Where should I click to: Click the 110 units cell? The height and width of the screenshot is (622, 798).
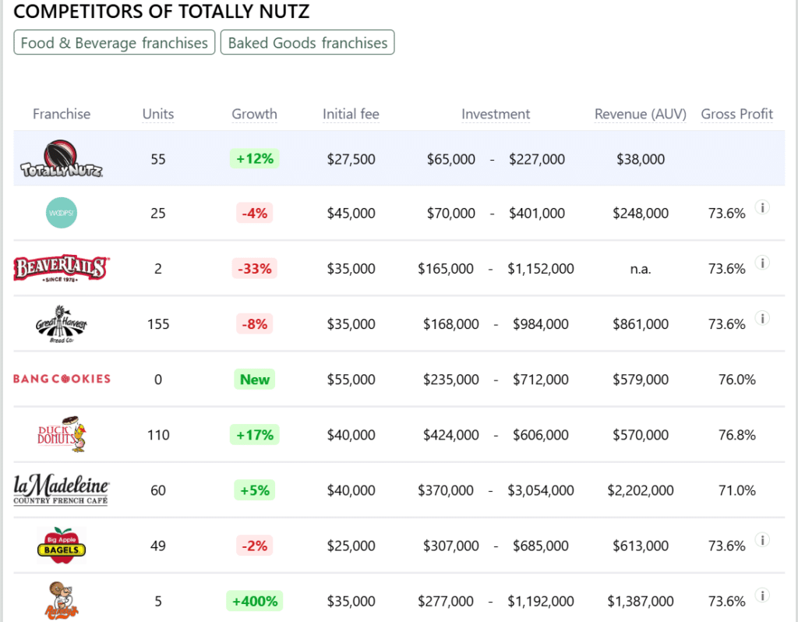[x=158, y=435]
